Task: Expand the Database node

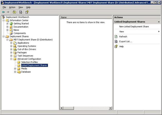Action: click(x=15, y=72)
